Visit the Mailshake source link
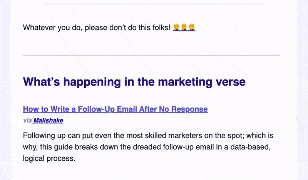Viewport: 308px width, 180px height. pyautogui.click(x=49, y=120)
